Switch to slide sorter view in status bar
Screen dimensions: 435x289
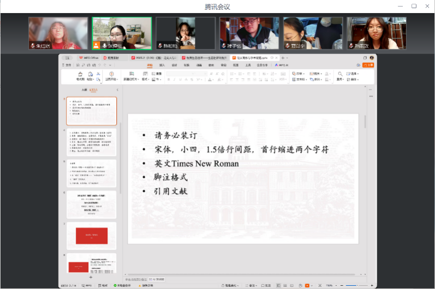[x=285, y=285]
